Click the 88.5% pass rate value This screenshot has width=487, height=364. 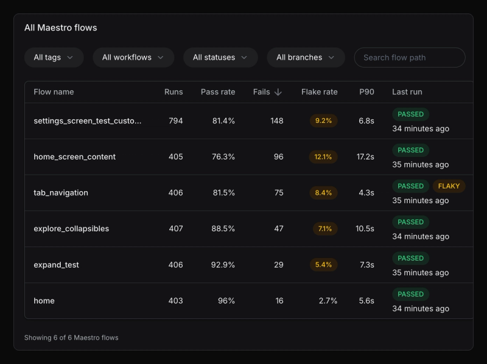[223, 229]
